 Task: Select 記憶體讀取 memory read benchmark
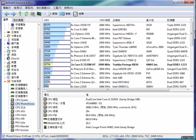(21, 85)
